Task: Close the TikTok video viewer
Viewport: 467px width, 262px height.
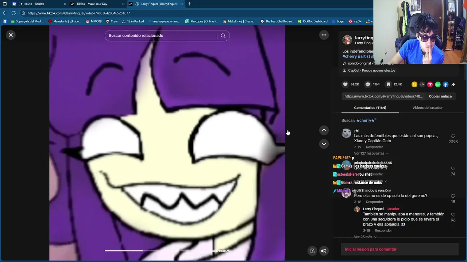Action: [x=11, y=35]
